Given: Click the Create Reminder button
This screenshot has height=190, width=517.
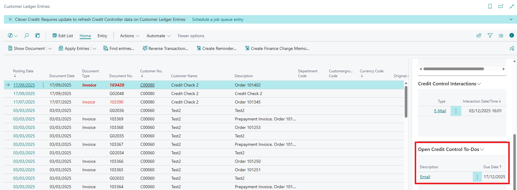Looking at the screenshot, I should pyautogui.click(x=216, y=48).
